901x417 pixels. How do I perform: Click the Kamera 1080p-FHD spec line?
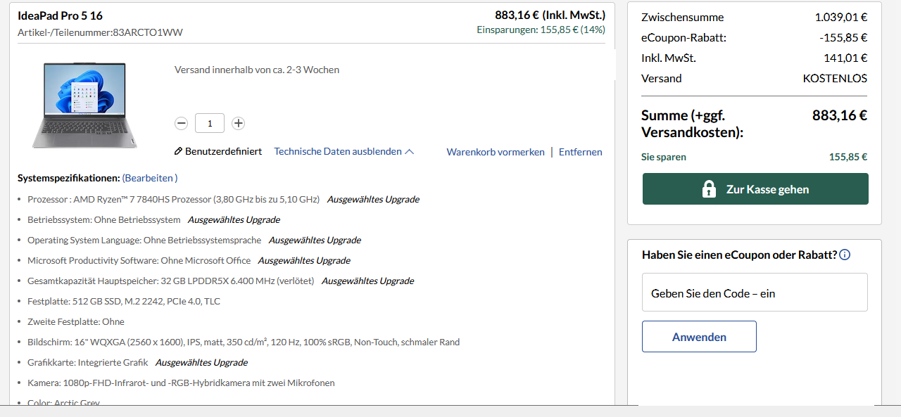[181, 383]
